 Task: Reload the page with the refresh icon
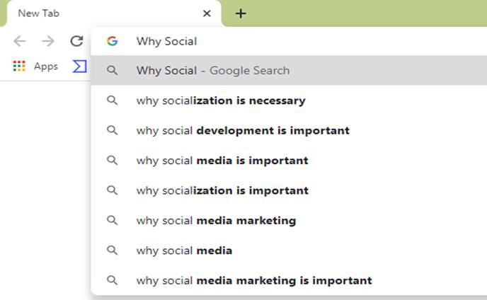click(76, 41)
